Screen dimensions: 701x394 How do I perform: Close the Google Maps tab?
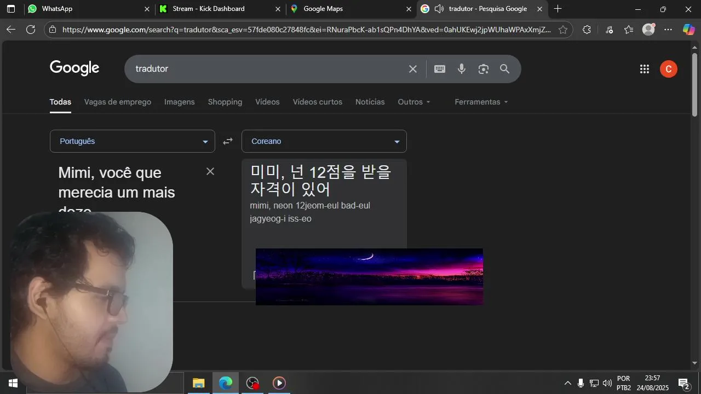pos(409,9)
